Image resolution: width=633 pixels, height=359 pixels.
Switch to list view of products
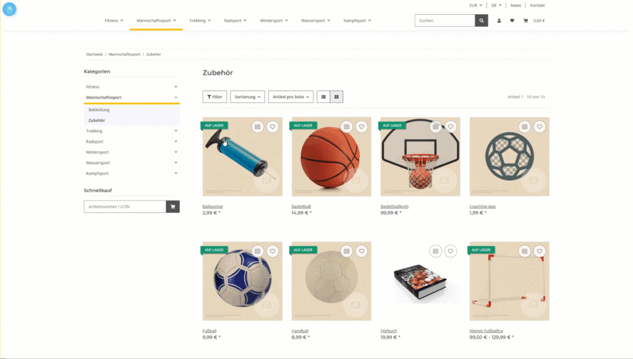pyautogui.click(x=324, y=97)
